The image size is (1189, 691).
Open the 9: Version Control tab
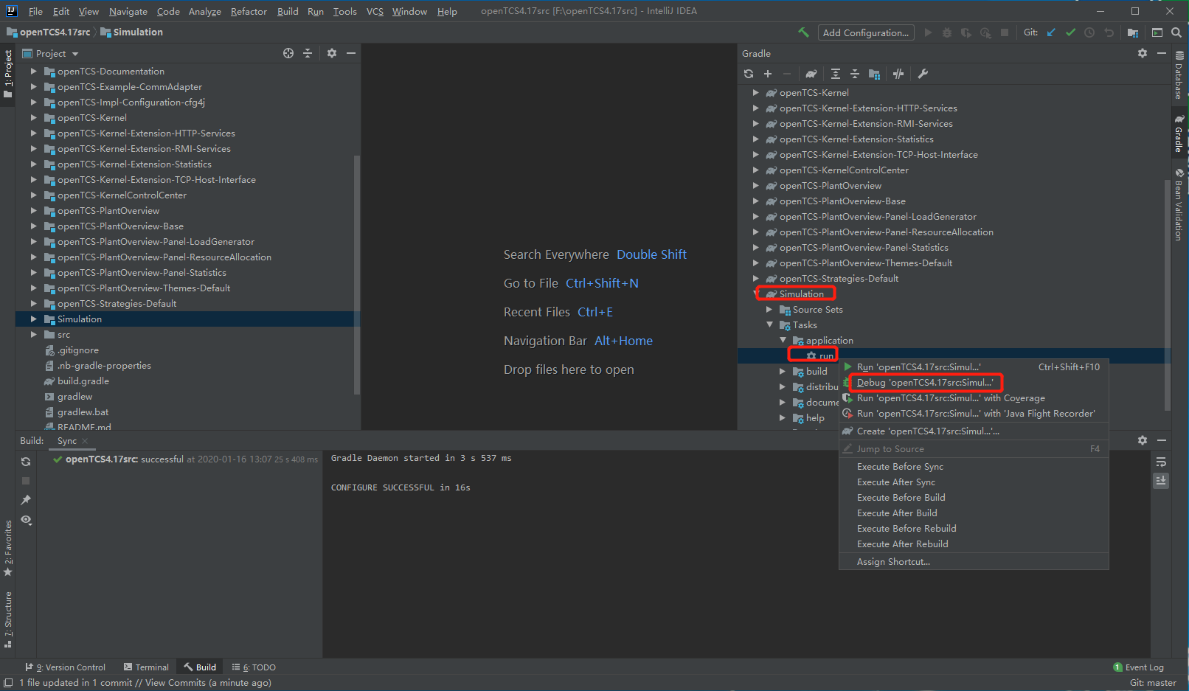pyautogui.click(x=65, y=667)
